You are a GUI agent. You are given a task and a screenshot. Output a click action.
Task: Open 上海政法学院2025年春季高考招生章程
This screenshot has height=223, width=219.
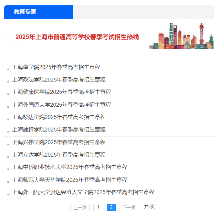click(x=59, y=80)
